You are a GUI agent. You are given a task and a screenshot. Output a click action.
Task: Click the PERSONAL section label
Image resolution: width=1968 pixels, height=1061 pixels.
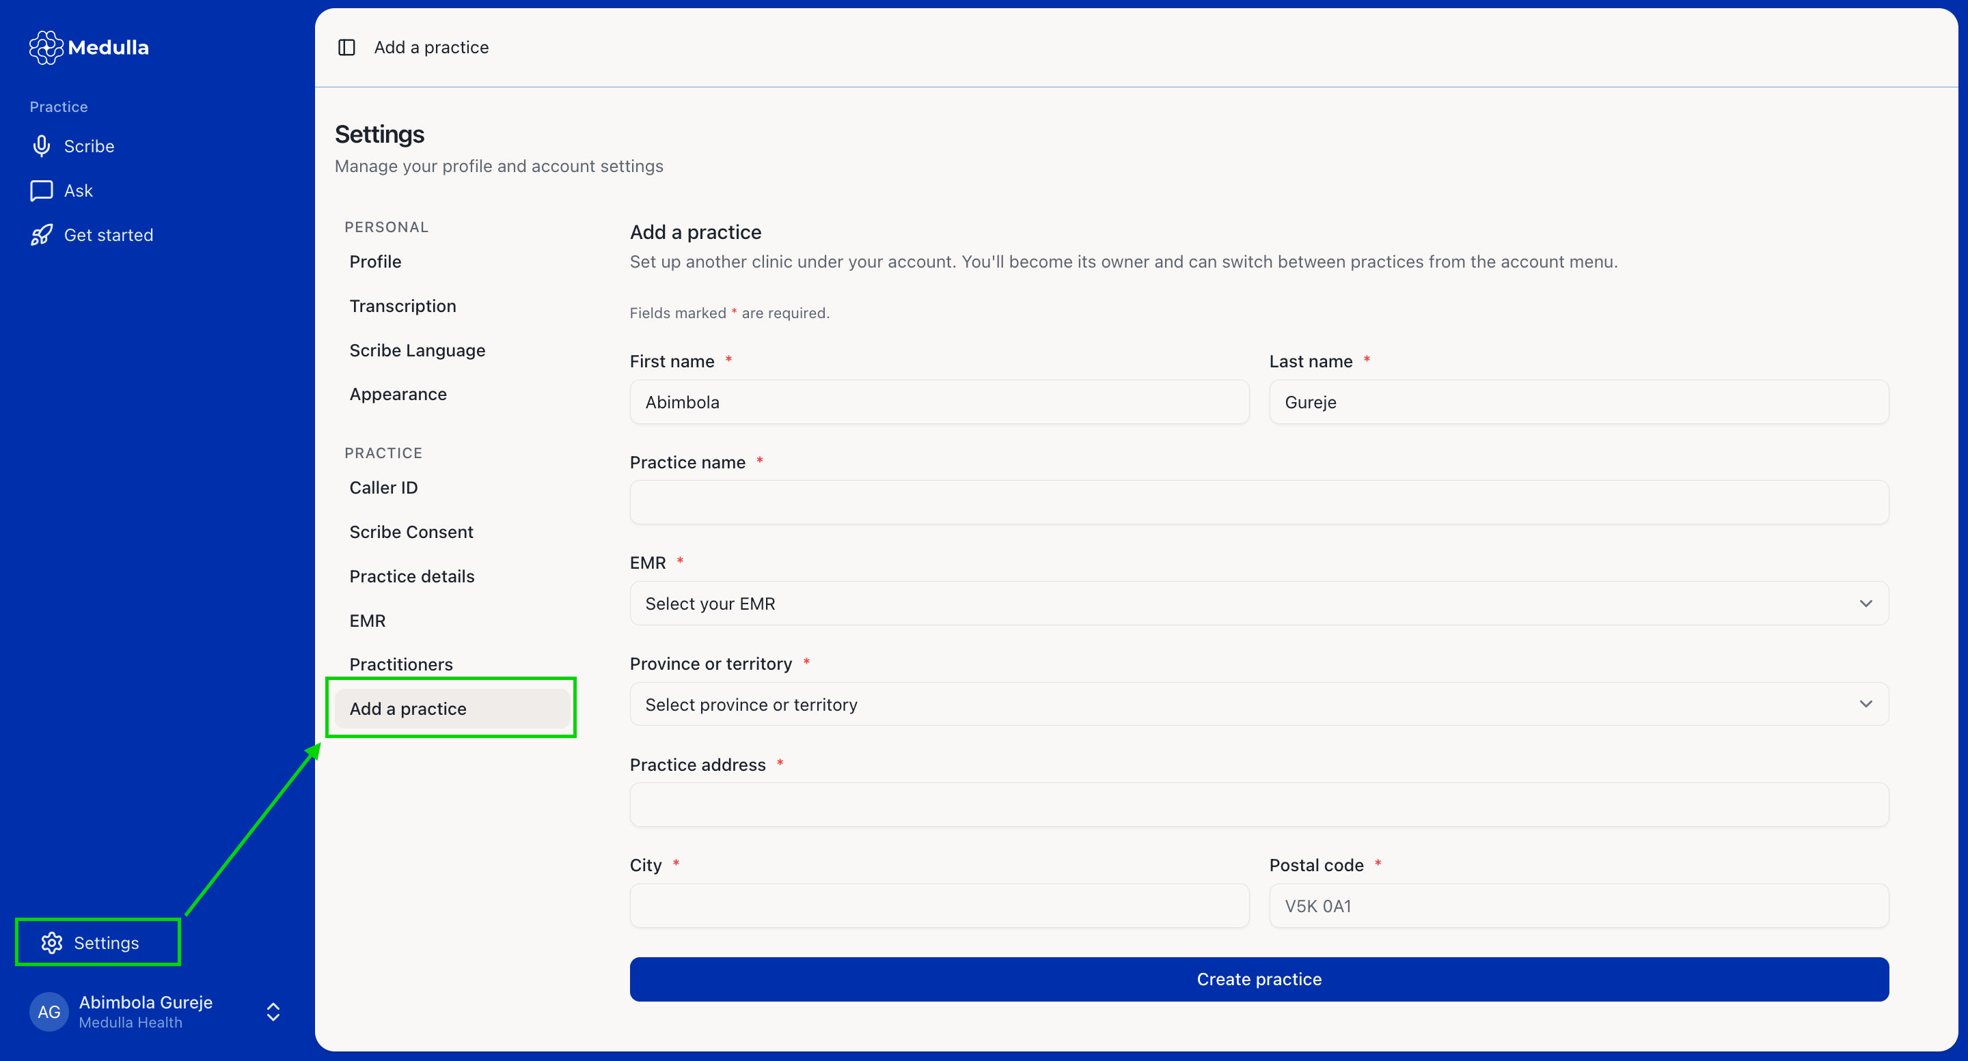tap(387, 227)
